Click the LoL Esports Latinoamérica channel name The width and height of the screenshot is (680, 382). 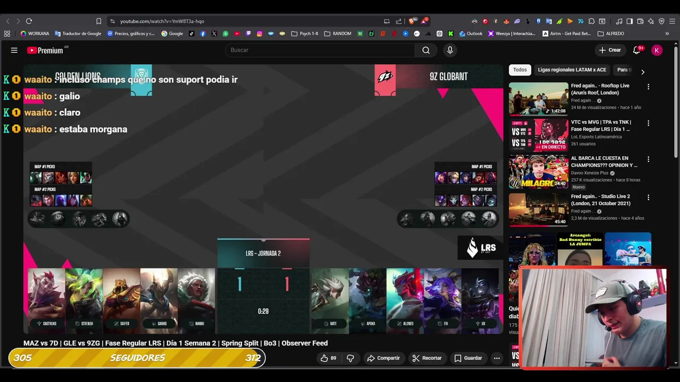coord(596,137)
